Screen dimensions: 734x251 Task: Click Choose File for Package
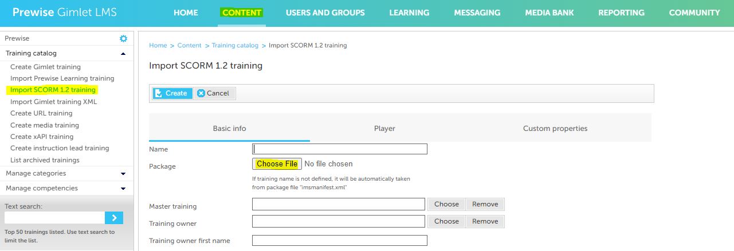tap(277, 164)
